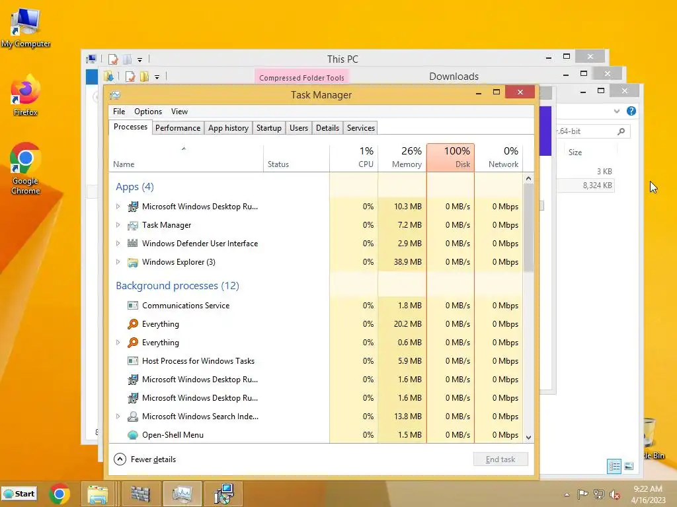Switch to large icons view in the rear Explorer window

click(629, 466)
